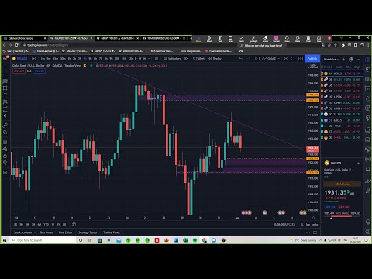Open the layout select rectangle icon
Viewport: 372px width, 279px height.
257,59
